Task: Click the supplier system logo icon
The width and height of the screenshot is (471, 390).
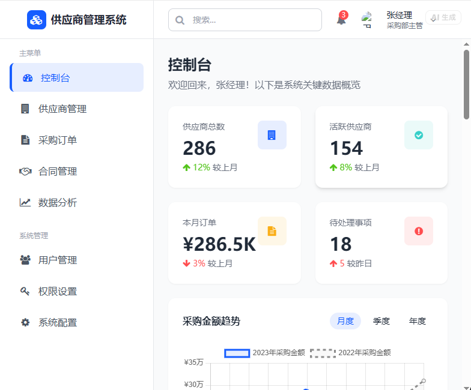Action: [36, 20]
